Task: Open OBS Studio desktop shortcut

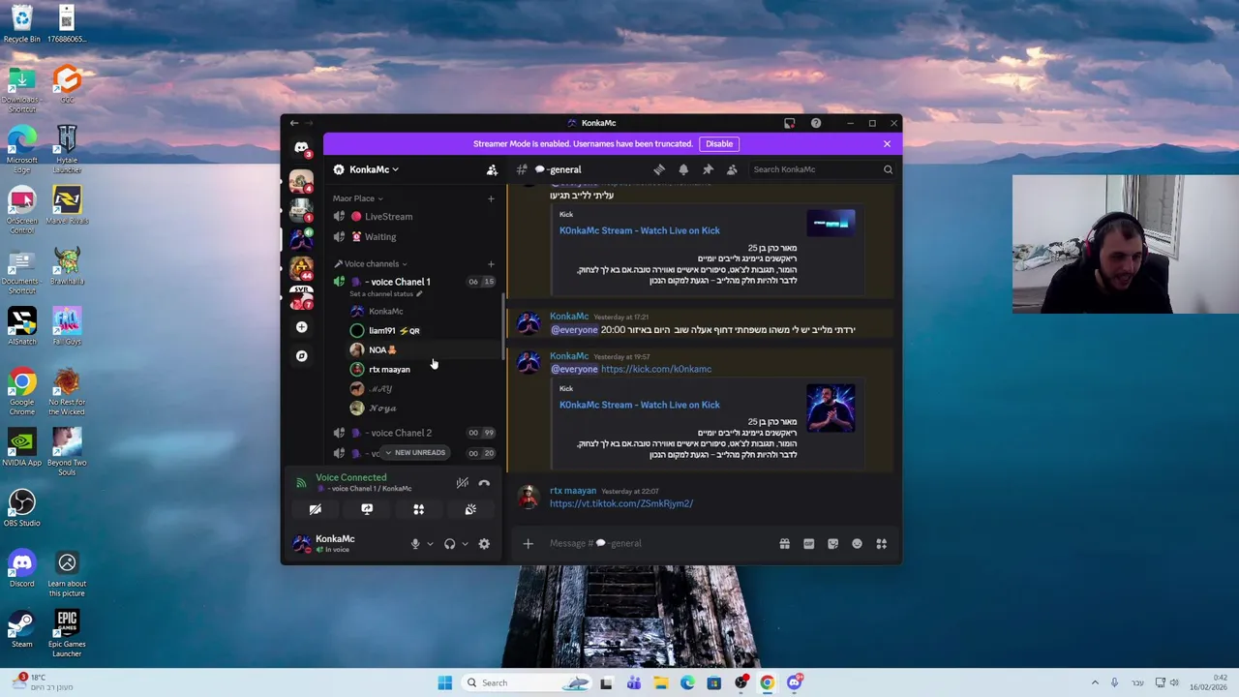Action: pyautogui.click(x=21, y=508)
